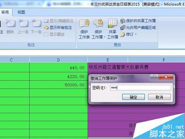This screenshot has height=139, width=185.
Task: Go to Next comment (下一条) icon
Action: 36,27
